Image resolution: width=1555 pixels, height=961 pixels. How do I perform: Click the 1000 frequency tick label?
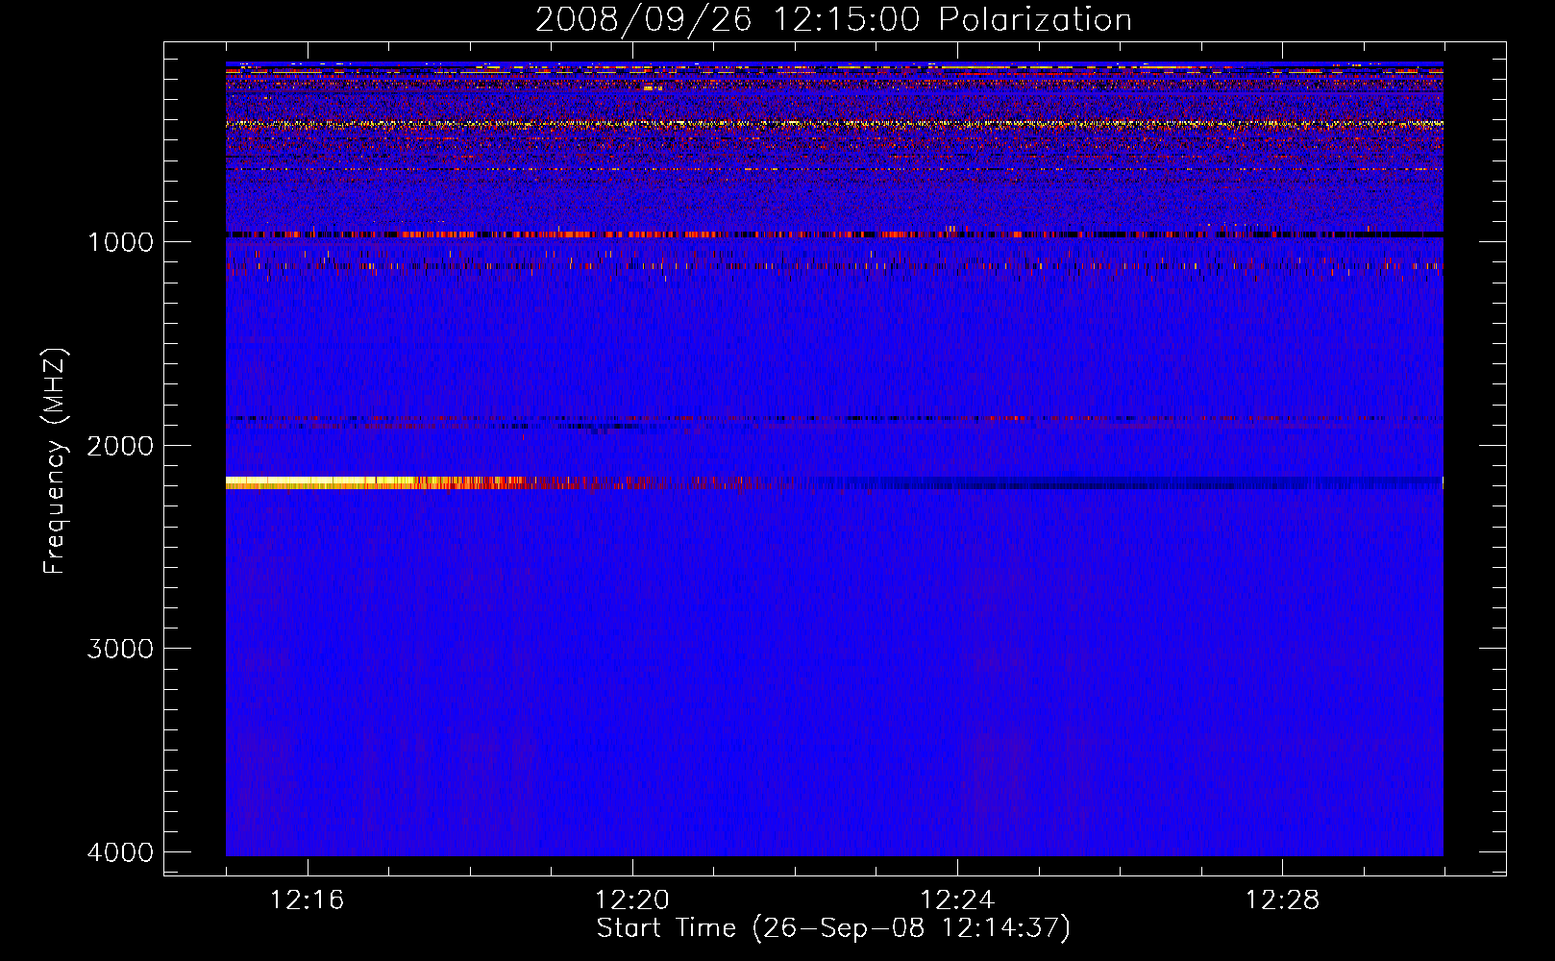(x=120, y=241)
